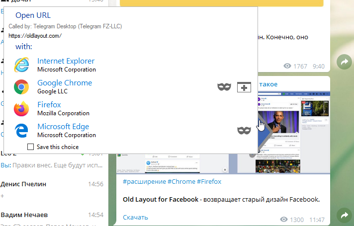Viewport: 354px width, 226px height.
Task: Click the Microsoft Edge text label
Action: (63, 127)
